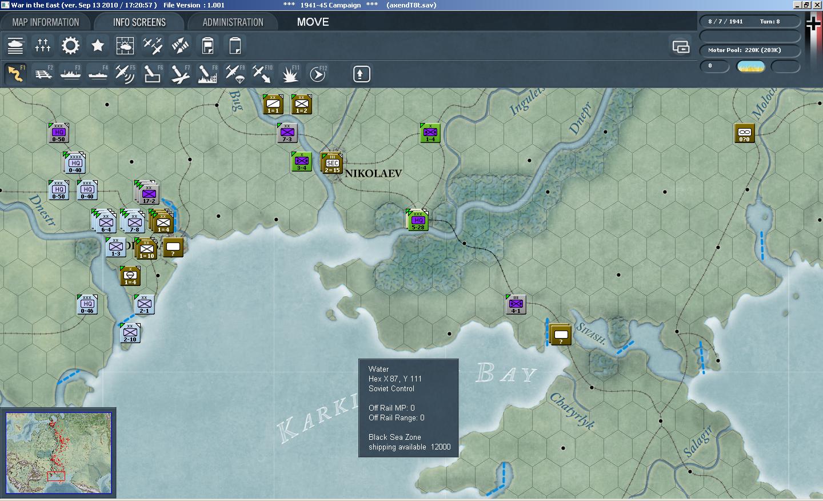Click the German cross flag emblem
This screenshot has width=823, height=501.
click(x=813, y=23)
